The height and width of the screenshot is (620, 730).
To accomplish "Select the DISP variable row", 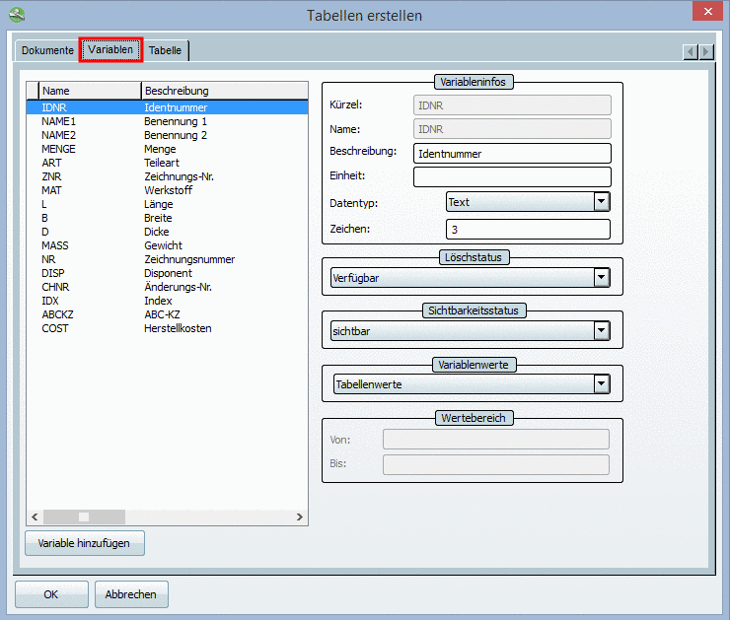I will click(x=167, y=273).
